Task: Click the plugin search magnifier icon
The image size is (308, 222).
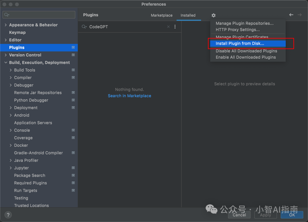Action: 84,27
